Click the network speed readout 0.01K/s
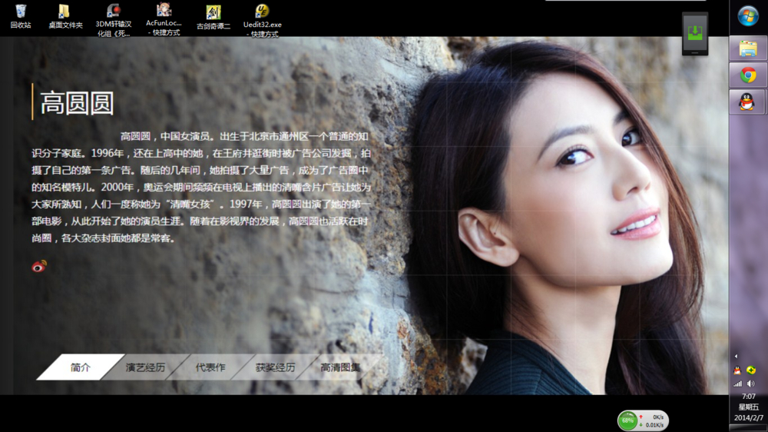 [654, 424]
